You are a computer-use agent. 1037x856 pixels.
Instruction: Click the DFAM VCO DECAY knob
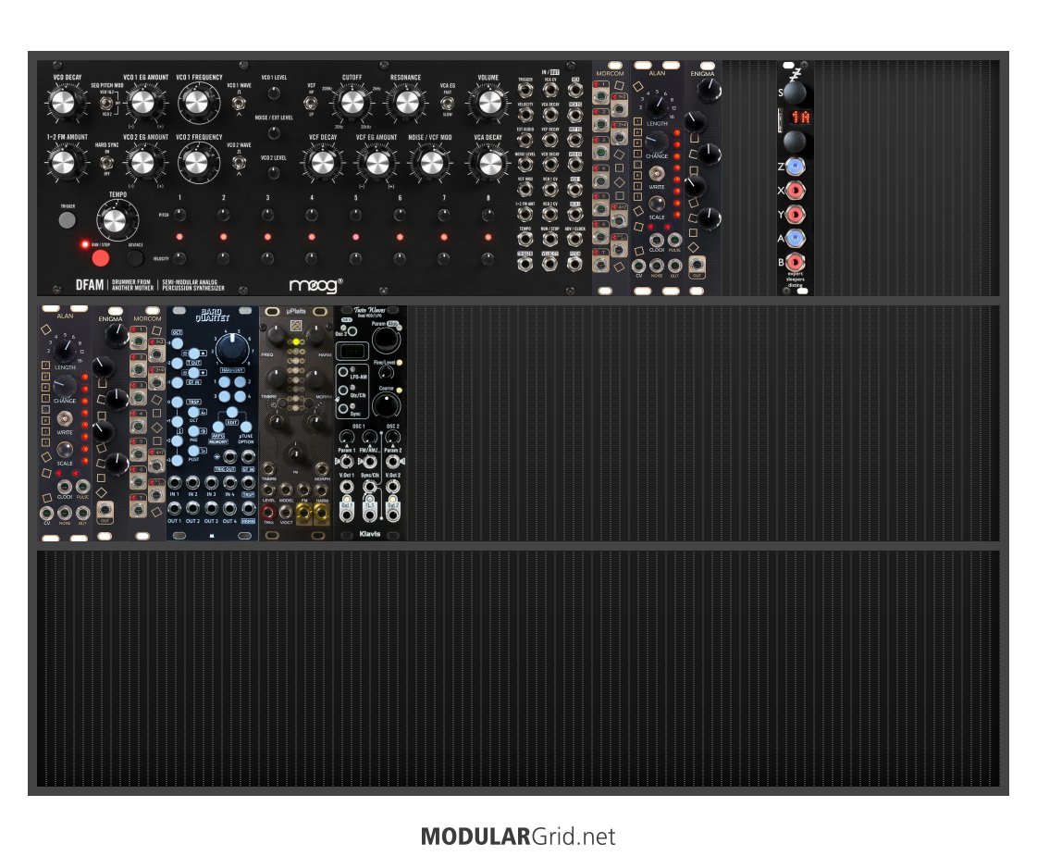(x=63, y=103)
